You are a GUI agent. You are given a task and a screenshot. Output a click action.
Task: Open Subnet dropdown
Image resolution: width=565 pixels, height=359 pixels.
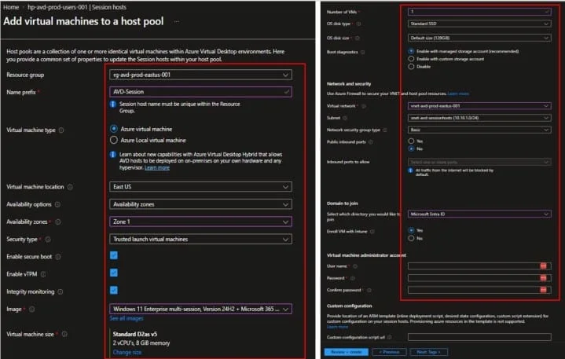(479, 118)
